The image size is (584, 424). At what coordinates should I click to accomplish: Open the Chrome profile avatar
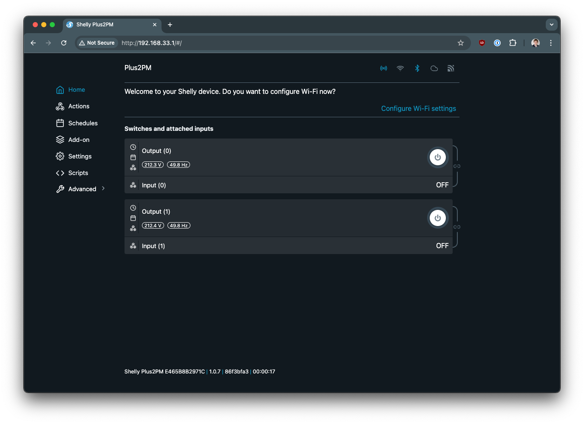point(536,43)
